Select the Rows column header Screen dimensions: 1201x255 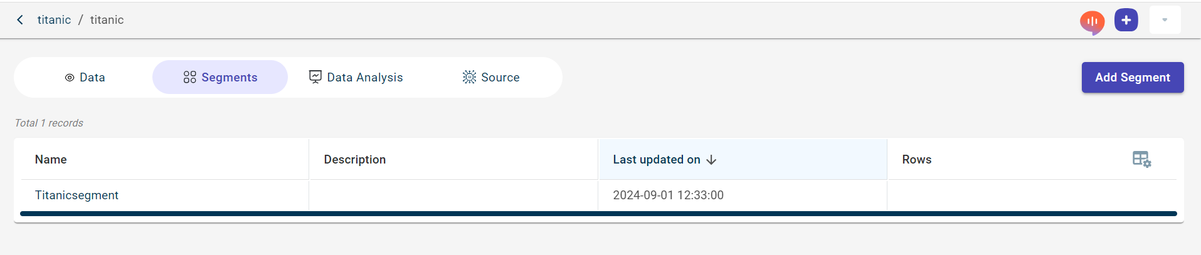click(x=916, y=160)
